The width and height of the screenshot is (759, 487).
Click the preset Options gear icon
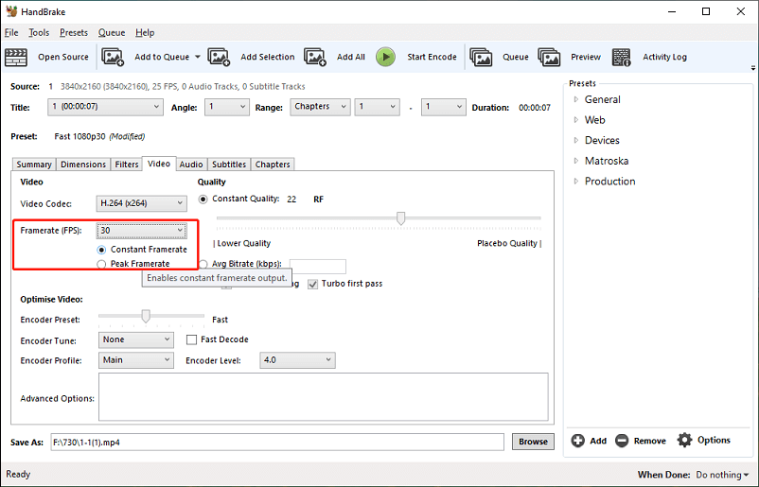pyautogui.click(x=684, y=440)
